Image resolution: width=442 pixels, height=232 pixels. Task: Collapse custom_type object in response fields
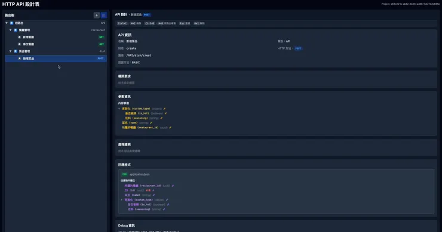click(x=122, y=200)
